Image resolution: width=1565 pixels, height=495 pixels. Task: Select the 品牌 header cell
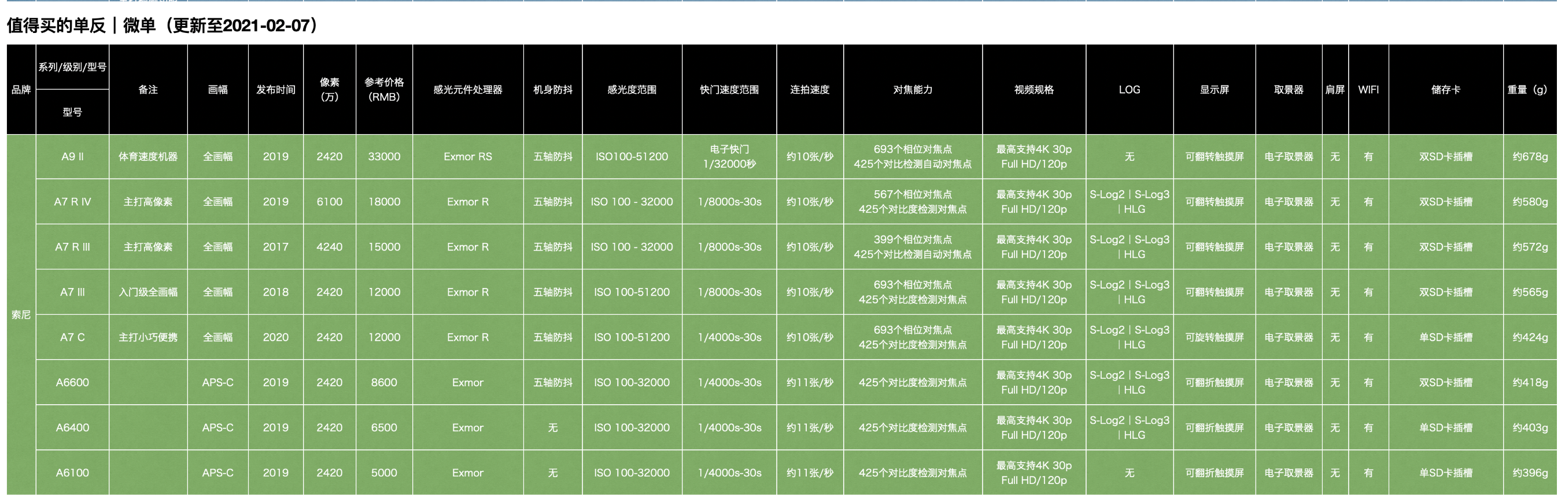tap(21, 89)
